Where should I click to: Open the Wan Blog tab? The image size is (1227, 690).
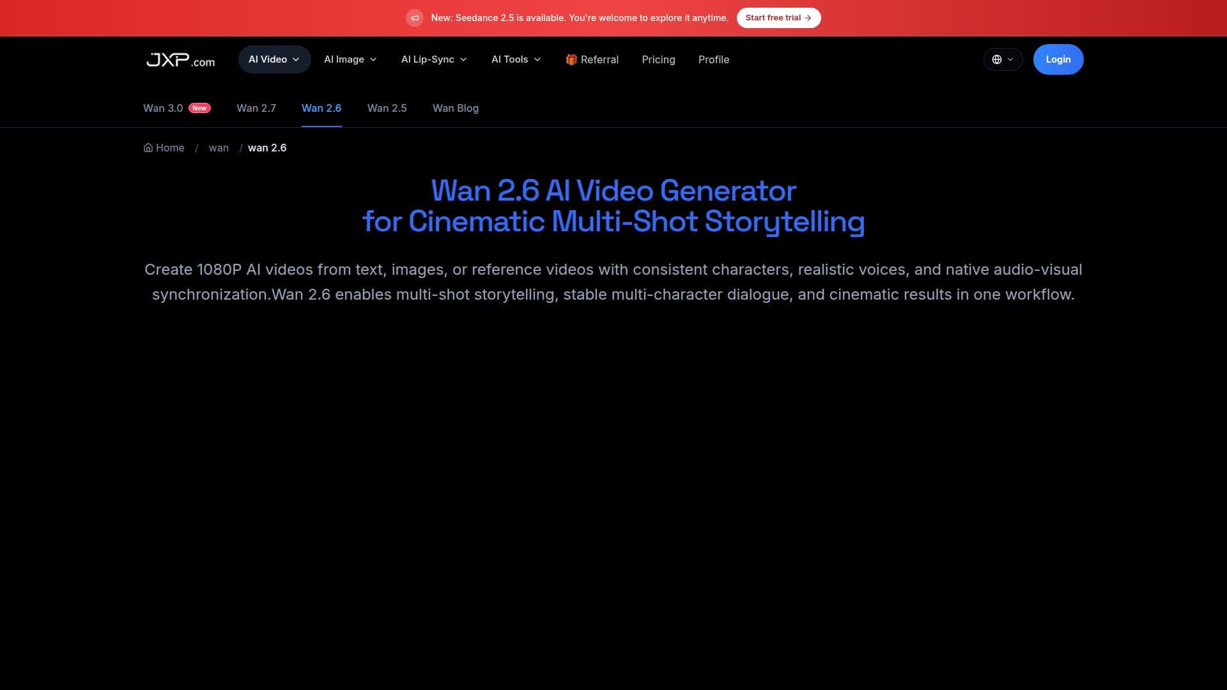[x=456, y=108]
